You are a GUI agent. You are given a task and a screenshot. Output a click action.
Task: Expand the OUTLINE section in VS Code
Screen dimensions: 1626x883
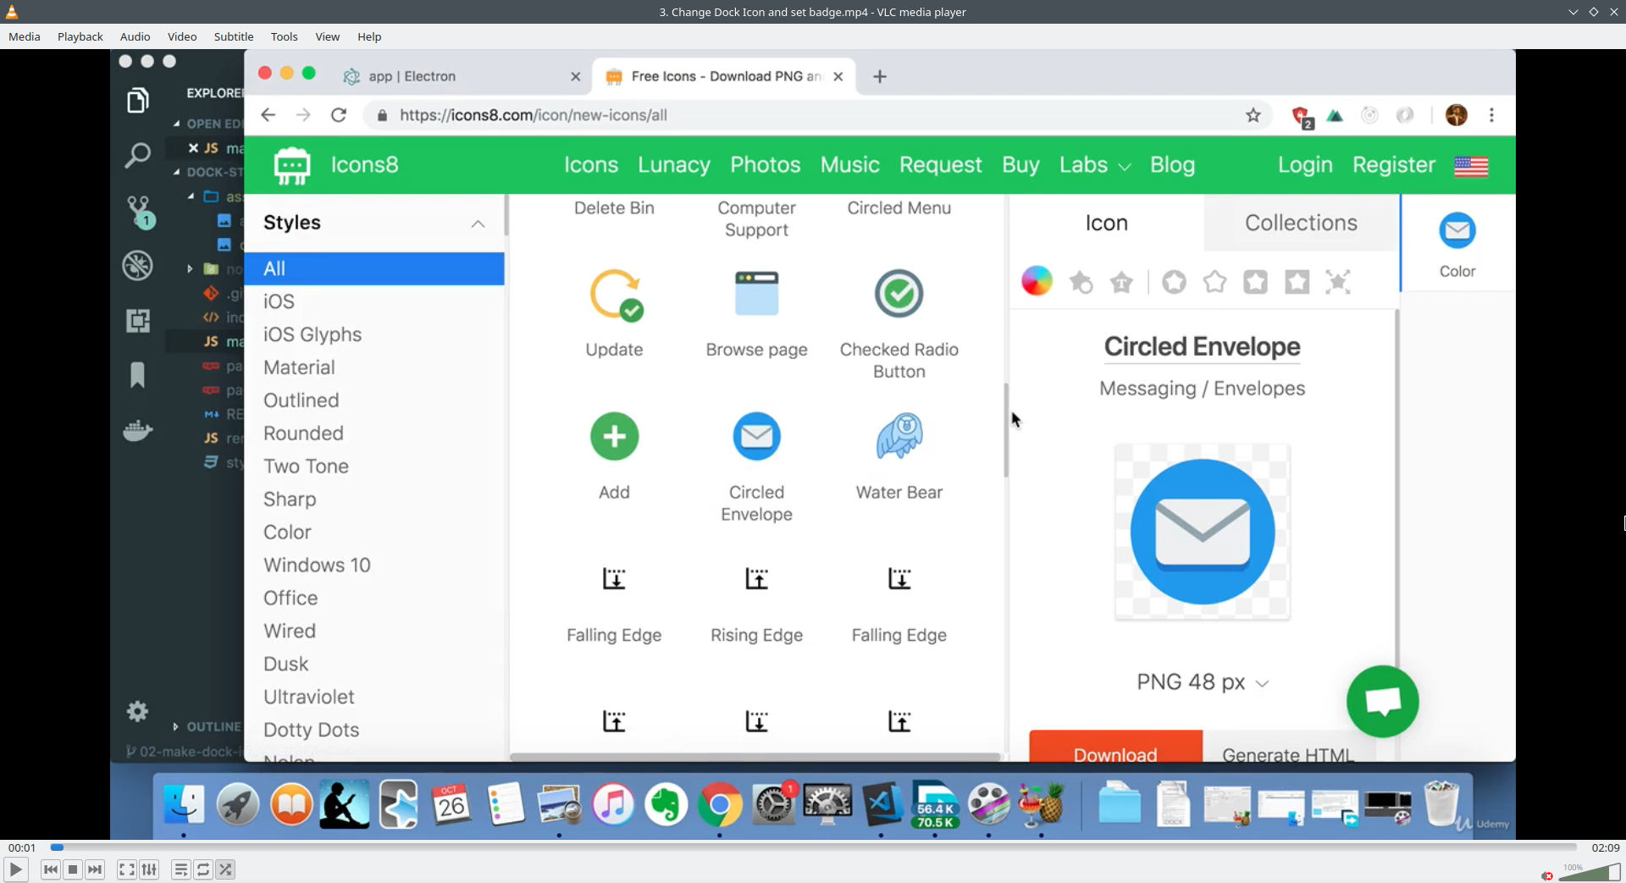tap(208, 726)
